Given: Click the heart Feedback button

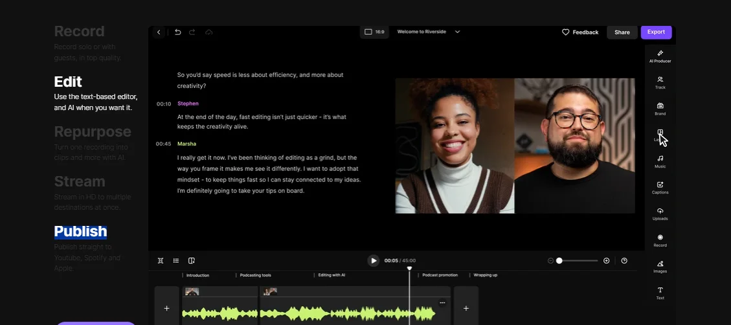Looking at the screenshot, I should tap(580, 32).
